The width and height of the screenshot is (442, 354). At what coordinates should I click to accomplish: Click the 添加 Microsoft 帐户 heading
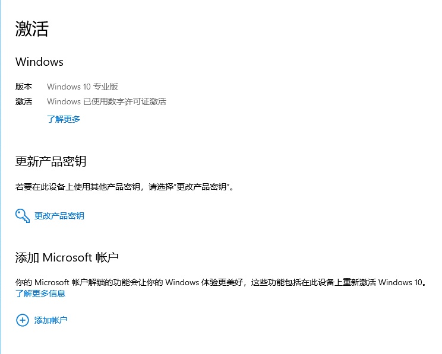pyautogui.click(x=67, y=257)
